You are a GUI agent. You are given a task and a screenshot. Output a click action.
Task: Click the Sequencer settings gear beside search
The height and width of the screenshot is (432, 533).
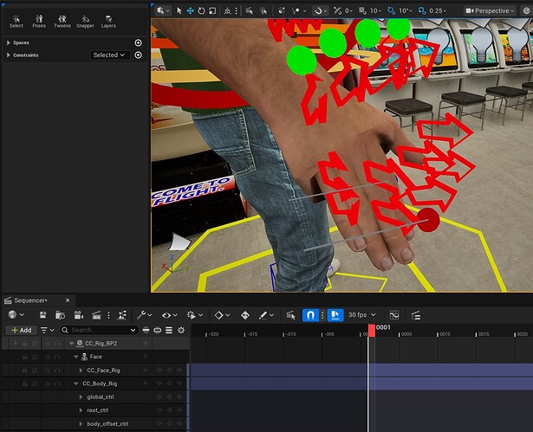point(181,330)
